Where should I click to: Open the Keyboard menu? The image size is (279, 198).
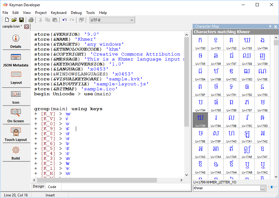pyautogui.click(x=58, y=13)
